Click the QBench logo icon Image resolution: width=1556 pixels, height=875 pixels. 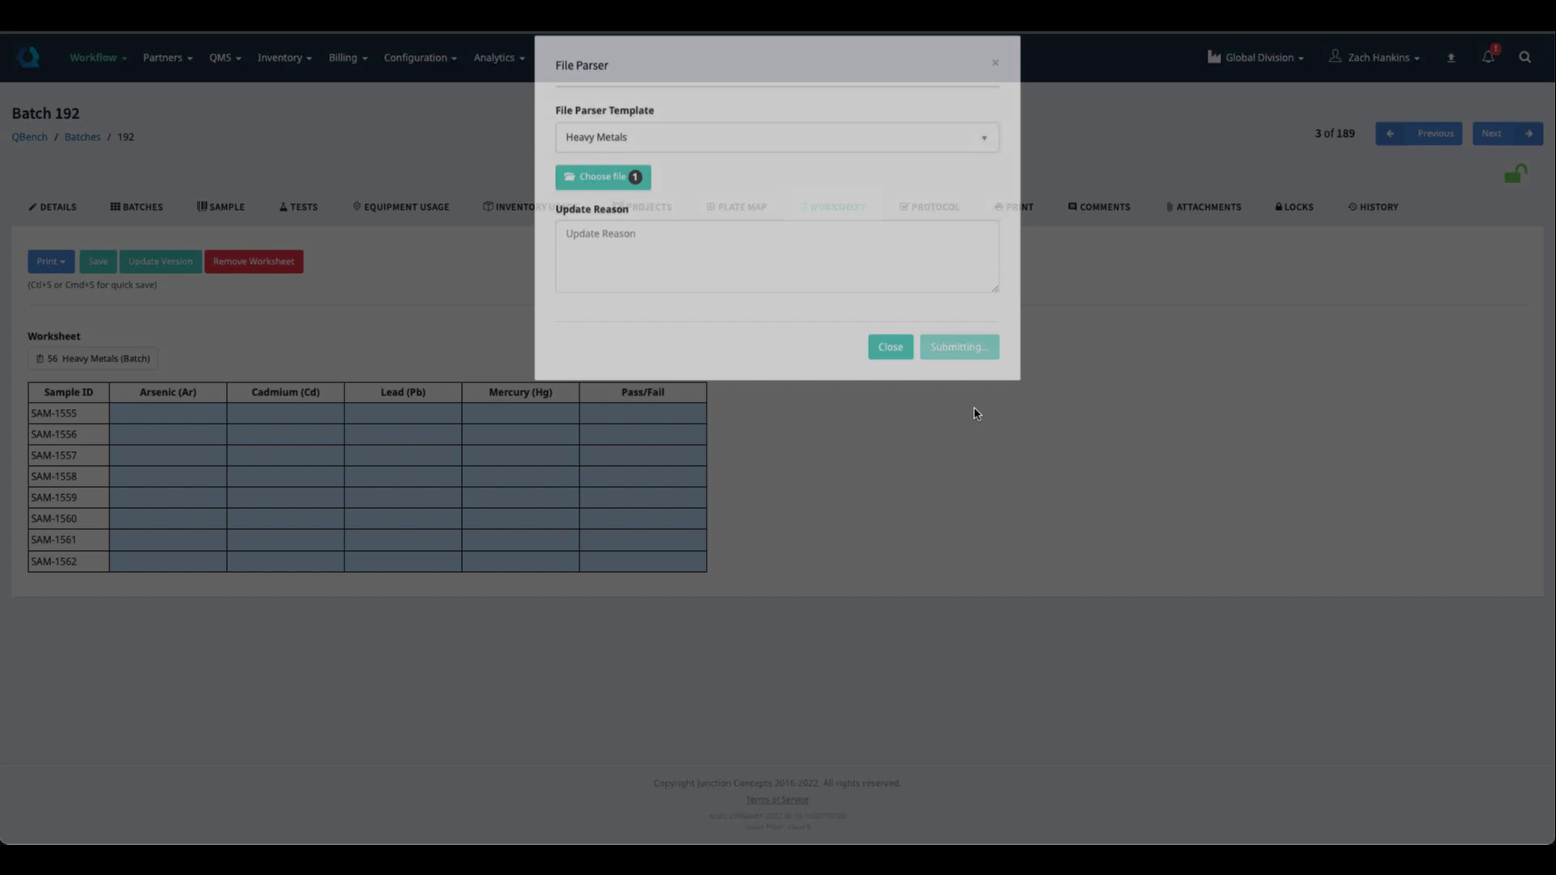(28, 58)
